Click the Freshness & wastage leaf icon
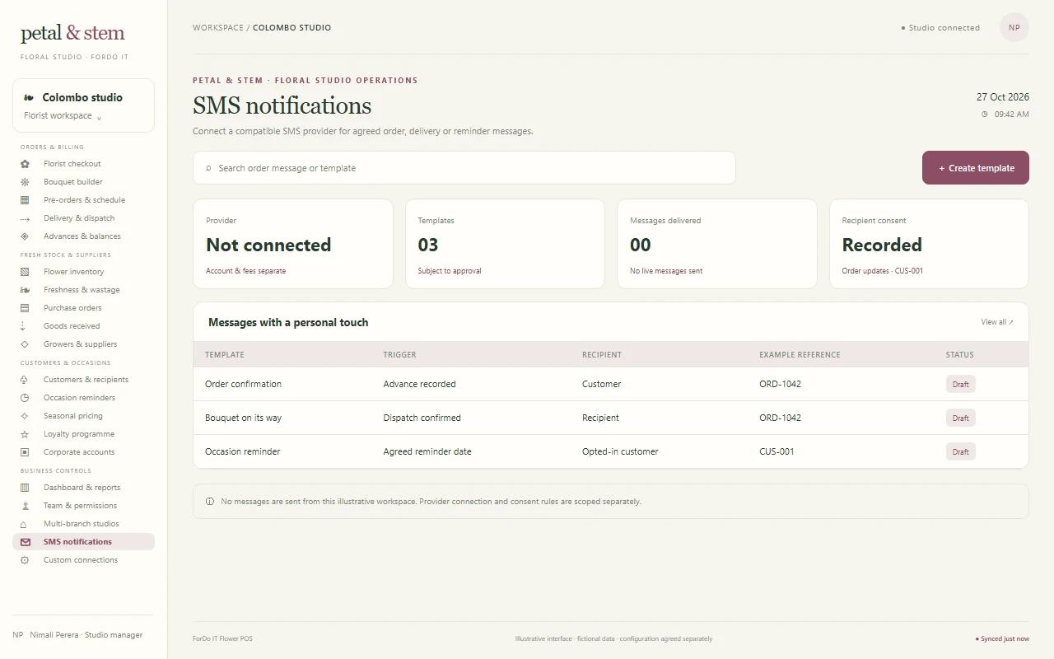The image size is (1054, 659). pos(25,290)
